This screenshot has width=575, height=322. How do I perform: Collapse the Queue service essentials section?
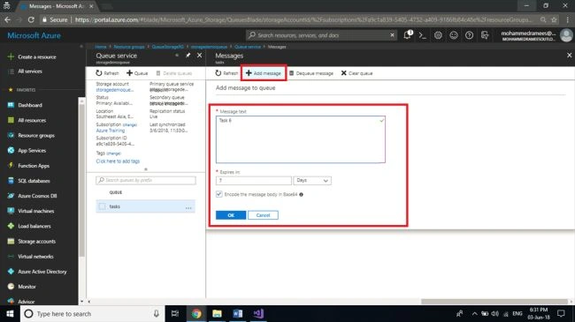[146, 169]
